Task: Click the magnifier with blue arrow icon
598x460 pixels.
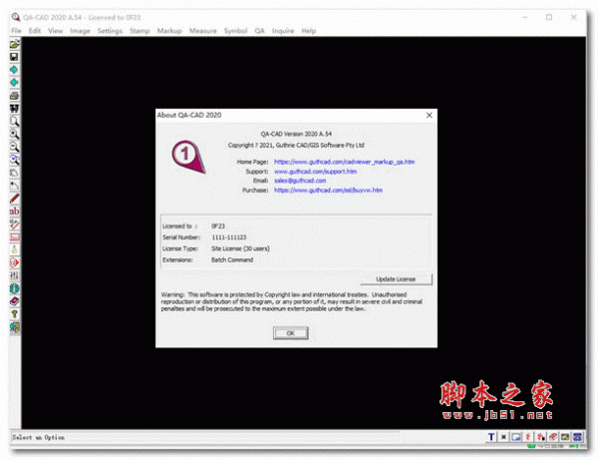Action: 15,160
